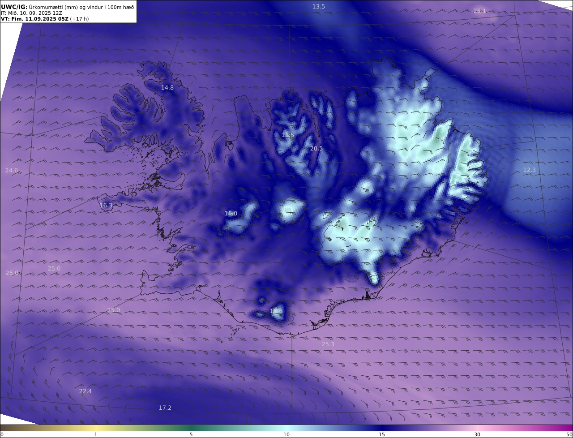
Task: Click the 11.0 value label
Action: (x=231, y=213)
